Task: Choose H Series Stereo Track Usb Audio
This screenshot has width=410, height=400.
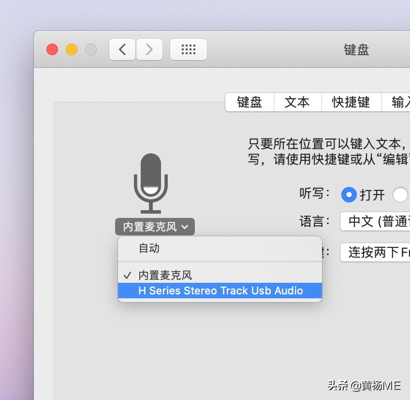Action: coord(220,291)
